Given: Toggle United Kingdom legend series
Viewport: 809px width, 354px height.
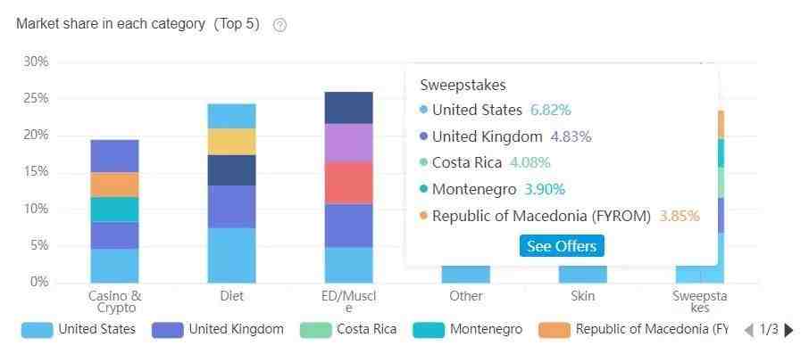Looking at the screenshot, I should (x=218, y=329).
